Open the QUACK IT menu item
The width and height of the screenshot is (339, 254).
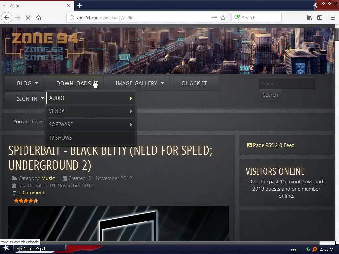click(x=194, y=83)
